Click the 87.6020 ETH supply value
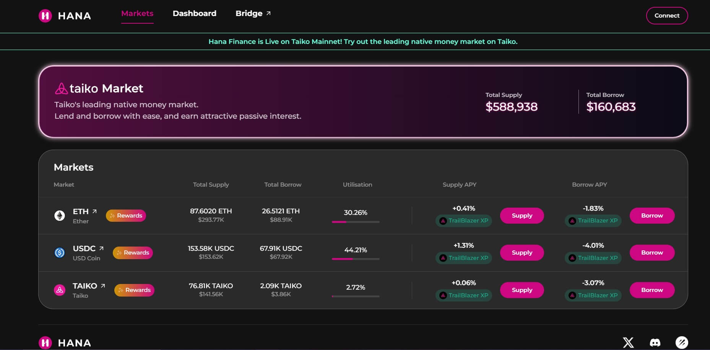The width and height of the screenshot is (710, 350). (211, 211)
